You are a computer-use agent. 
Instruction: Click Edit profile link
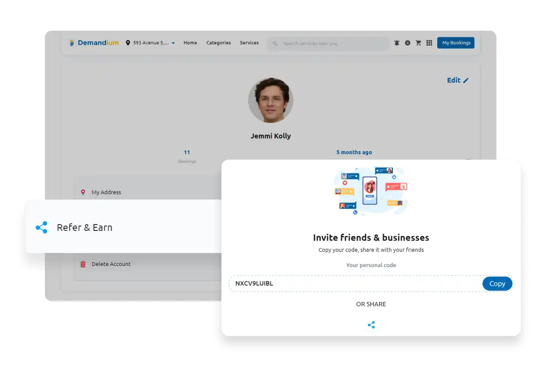click(x=458, y=80)
